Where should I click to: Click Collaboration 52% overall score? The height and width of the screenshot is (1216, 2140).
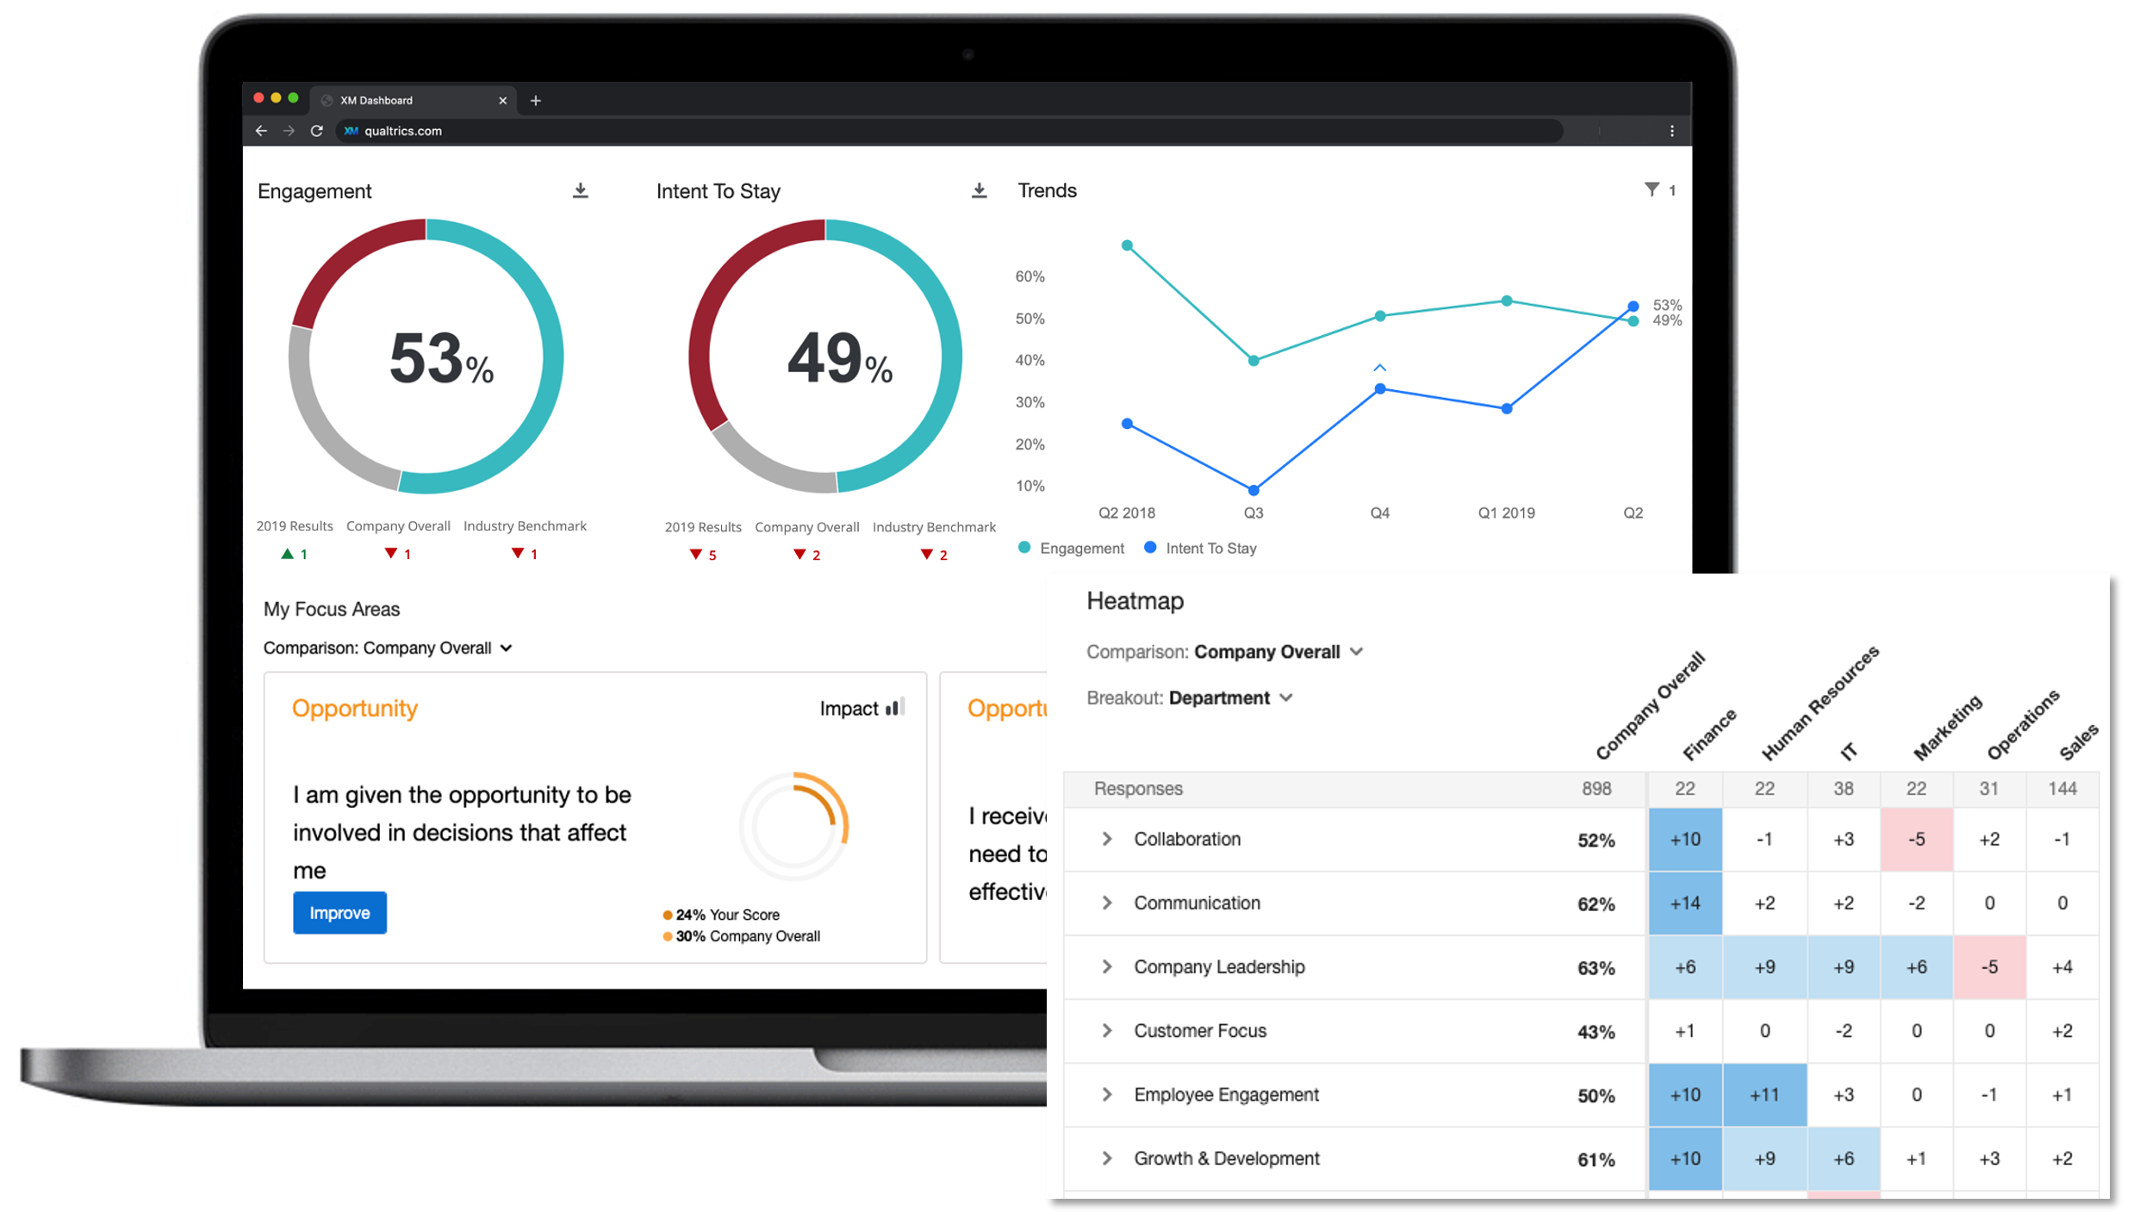click(1596, 840)
